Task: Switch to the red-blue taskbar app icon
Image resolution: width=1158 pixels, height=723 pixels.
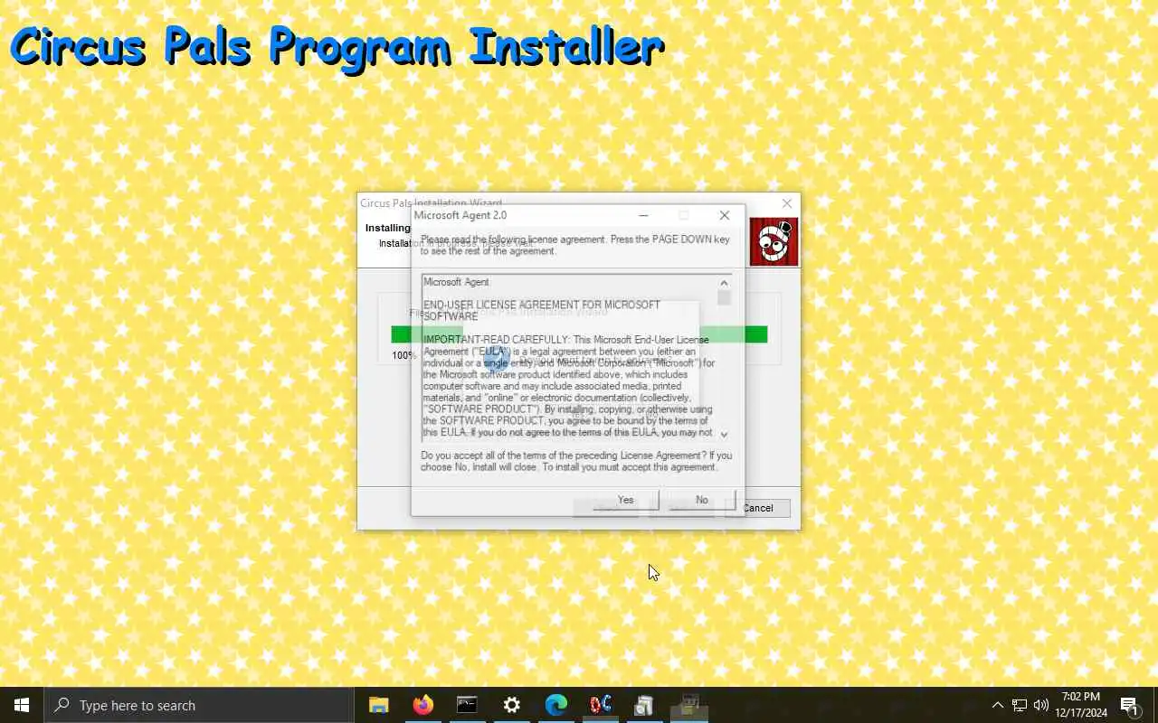Action: point(600,705)
